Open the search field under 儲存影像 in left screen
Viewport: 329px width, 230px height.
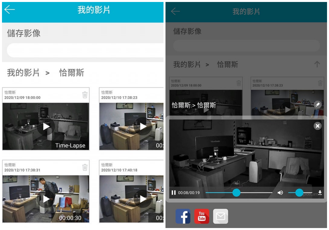point(85,50)
